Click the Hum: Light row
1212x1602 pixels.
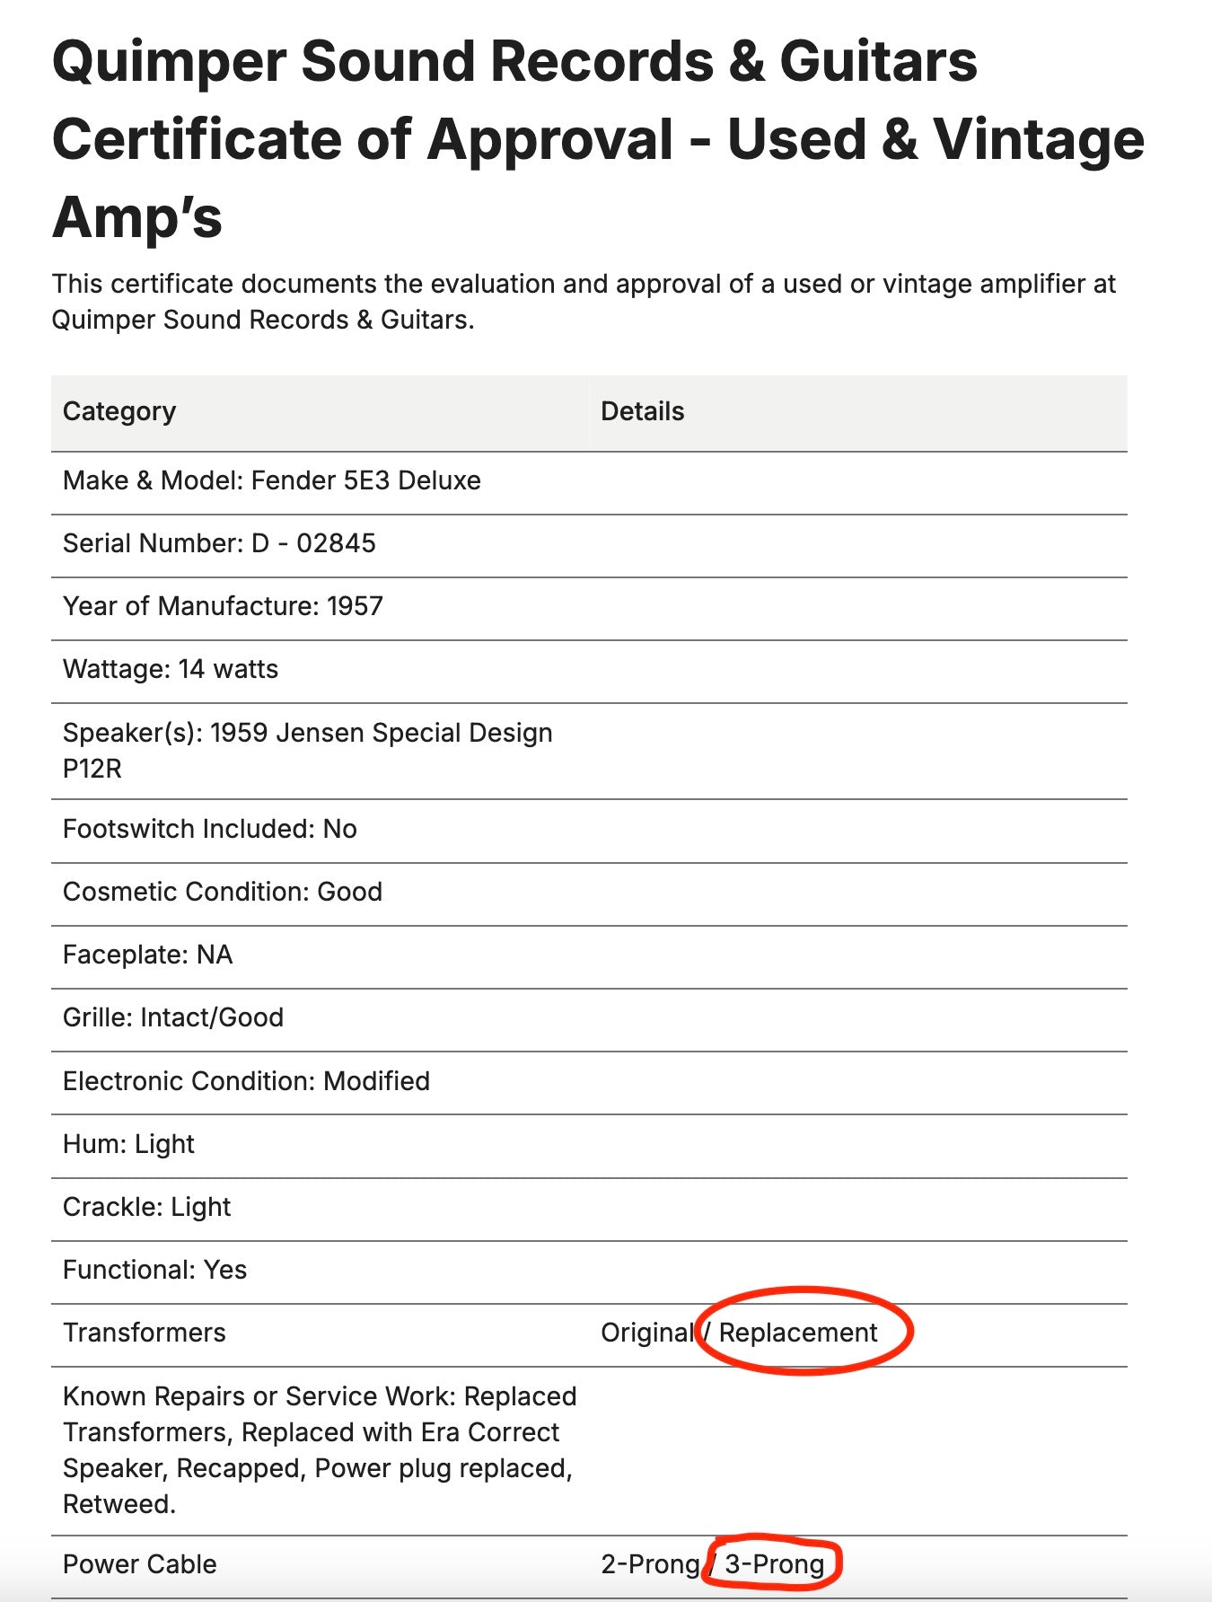[x=128, y=1144]
